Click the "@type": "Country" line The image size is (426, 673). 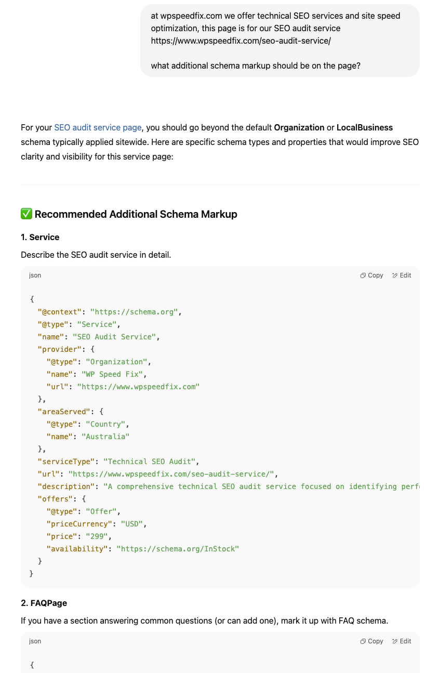pyautogui.click(x=88, y=424)
